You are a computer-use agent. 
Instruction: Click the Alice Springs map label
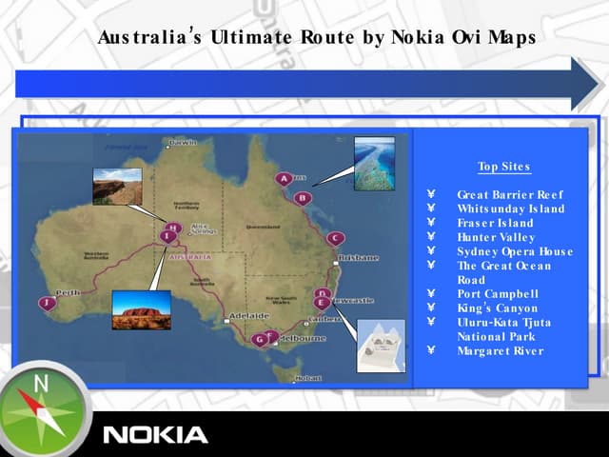(x=204, y=228)
